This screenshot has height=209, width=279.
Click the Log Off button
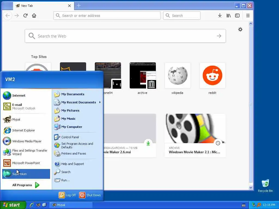[x=67, y=195]
